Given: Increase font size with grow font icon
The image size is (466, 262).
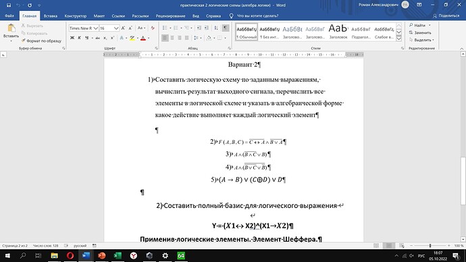Looking at the screenshot, I should 123,28.
